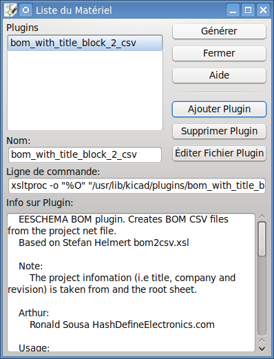Minimize the Liste du Matériel window
This screenshot has width=274, height=359.
point(233,10)
